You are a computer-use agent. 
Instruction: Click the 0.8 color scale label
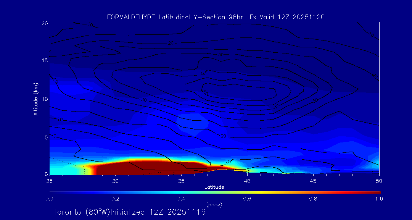[x=313, y=199]
